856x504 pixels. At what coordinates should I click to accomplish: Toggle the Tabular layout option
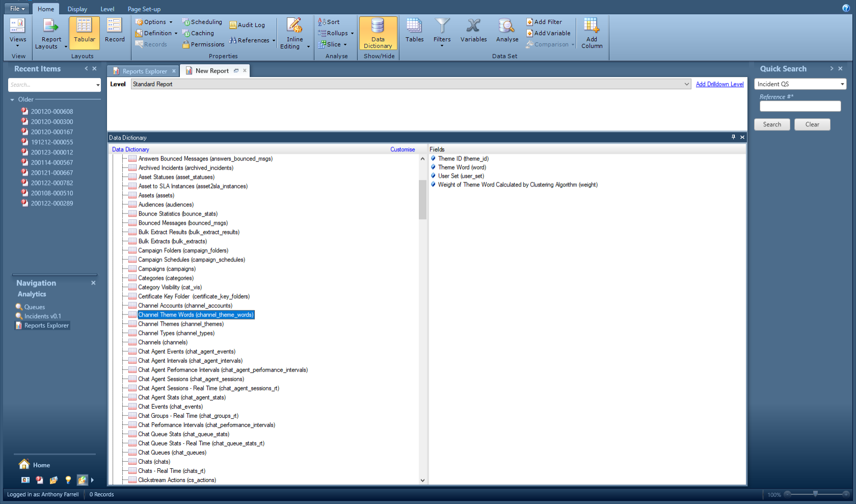pyautogui.click(x=84, y=32)
